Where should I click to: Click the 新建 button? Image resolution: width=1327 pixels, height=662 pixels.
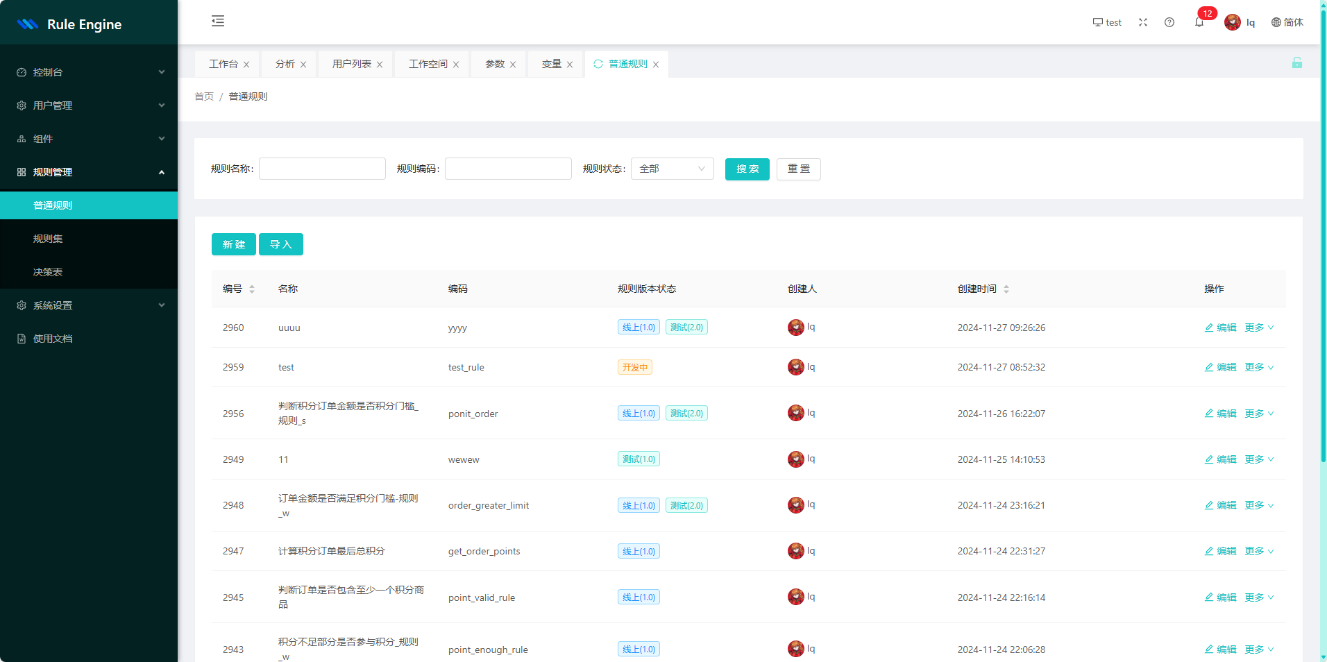[x=233, y=244]
